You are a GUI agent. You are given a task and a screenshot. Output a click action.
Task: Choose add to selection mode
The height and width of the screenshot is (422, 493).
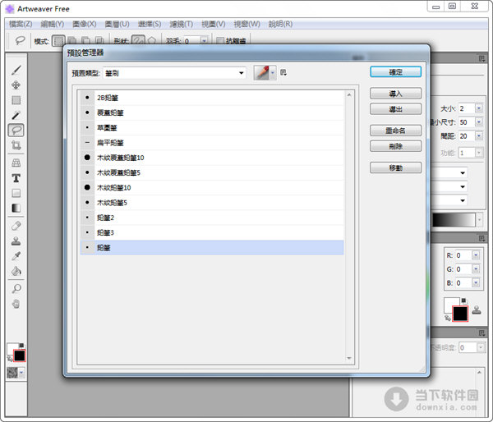(x=72, y=41)
